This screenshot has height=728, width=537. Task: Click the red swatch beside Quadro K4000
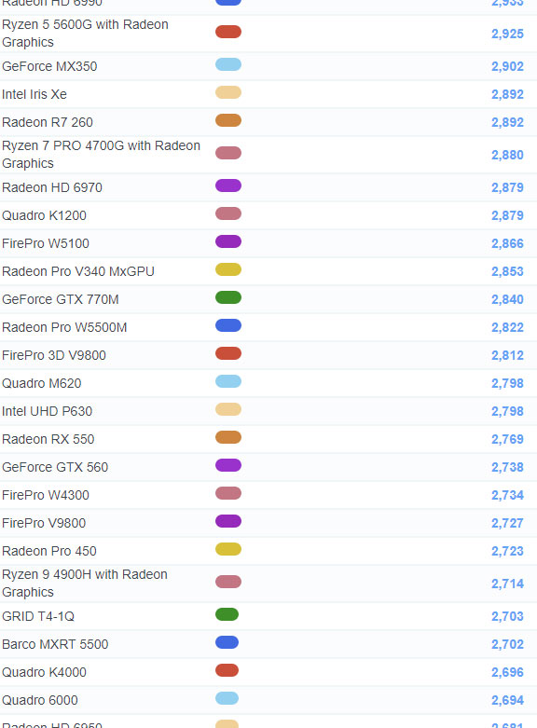pos(227,670)
